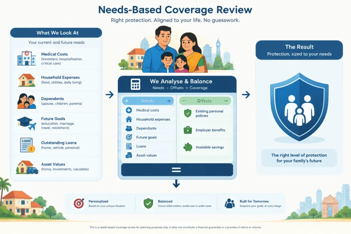This screenshot has height=234, width=351.
Task: Click the group icon beside Built for Tomorrow
Action: 230,204
